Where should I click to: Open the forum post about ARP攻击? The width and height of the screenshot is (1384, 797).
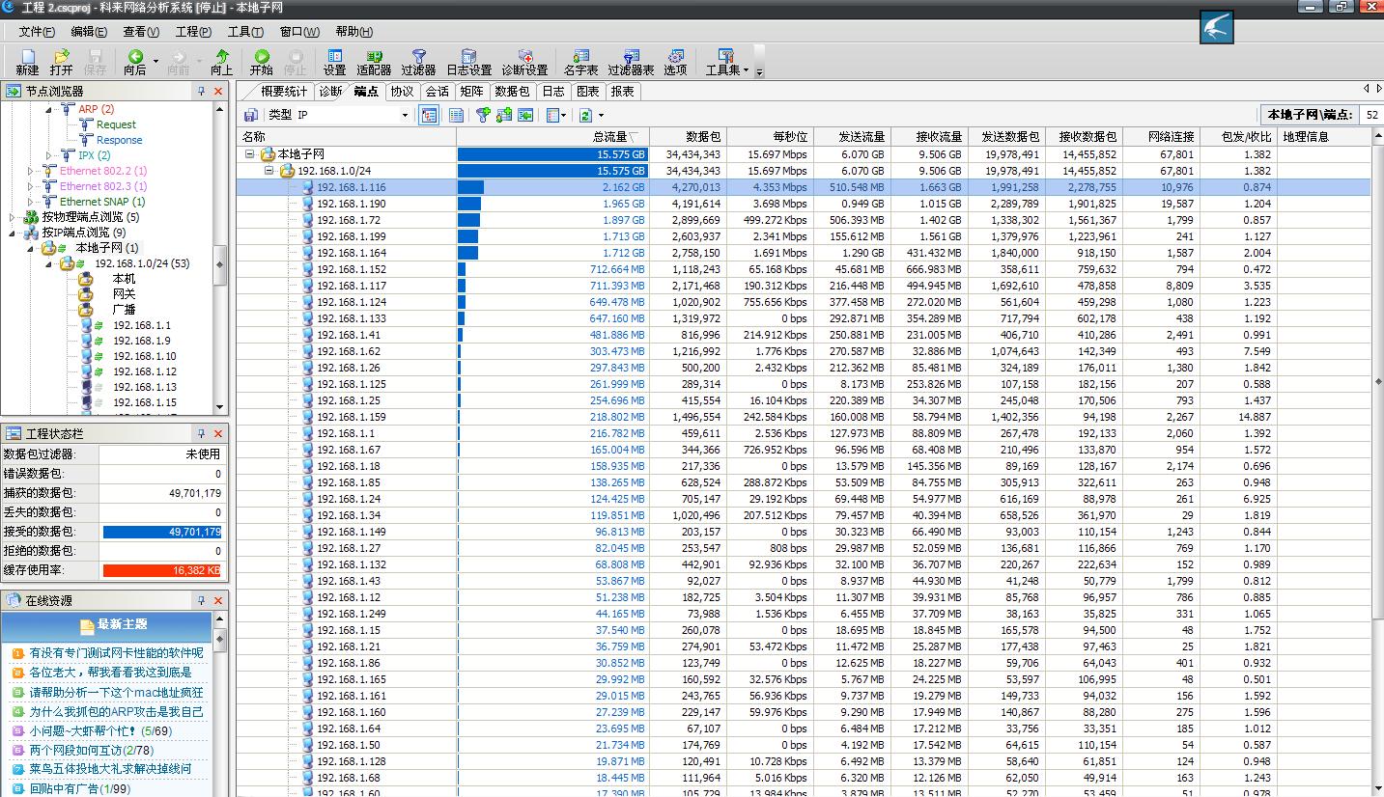(x=116, y=711)
